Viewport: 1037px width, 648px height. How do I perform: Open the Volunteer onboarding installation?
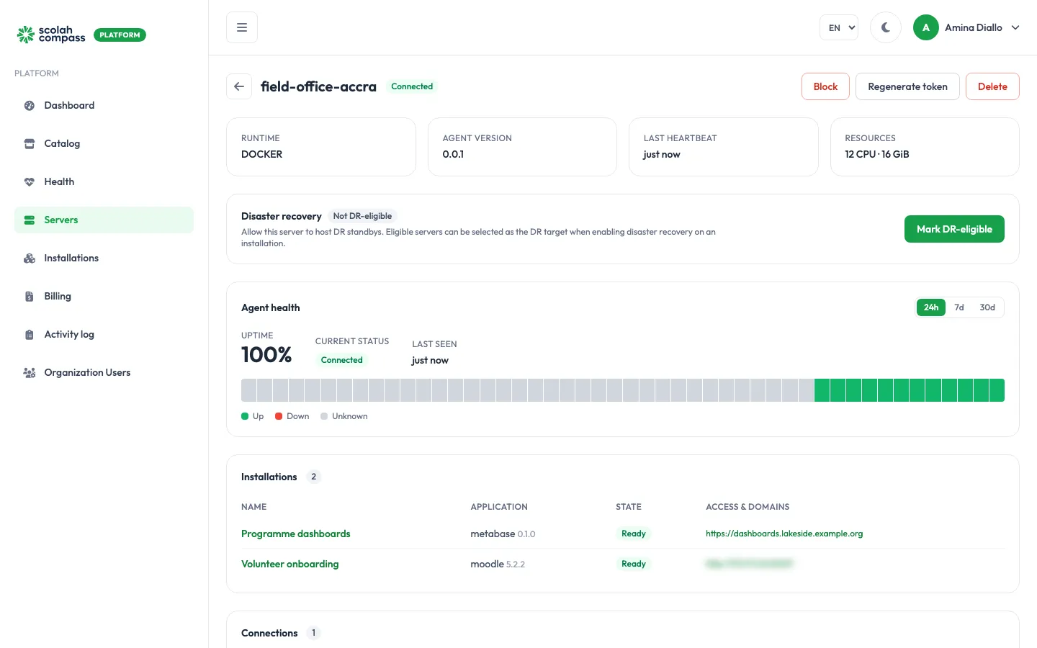pos(290,564)
